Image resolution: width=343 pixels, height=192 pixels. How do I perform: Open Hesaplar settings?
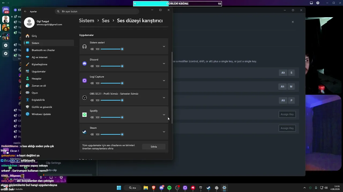pos(49,78)
